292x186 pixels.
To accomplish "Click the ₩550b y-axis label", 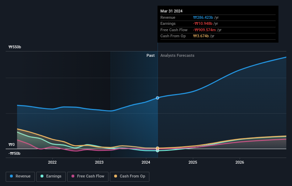I will pos(15,47).
